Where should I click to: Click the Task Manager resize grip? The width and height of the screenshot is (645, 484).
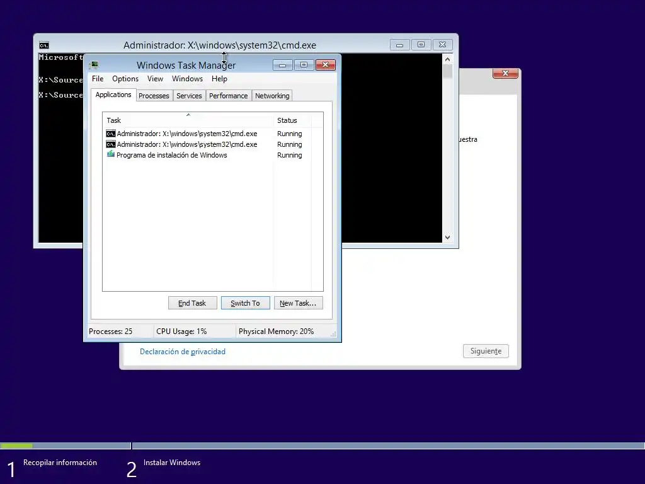point(334,334)
